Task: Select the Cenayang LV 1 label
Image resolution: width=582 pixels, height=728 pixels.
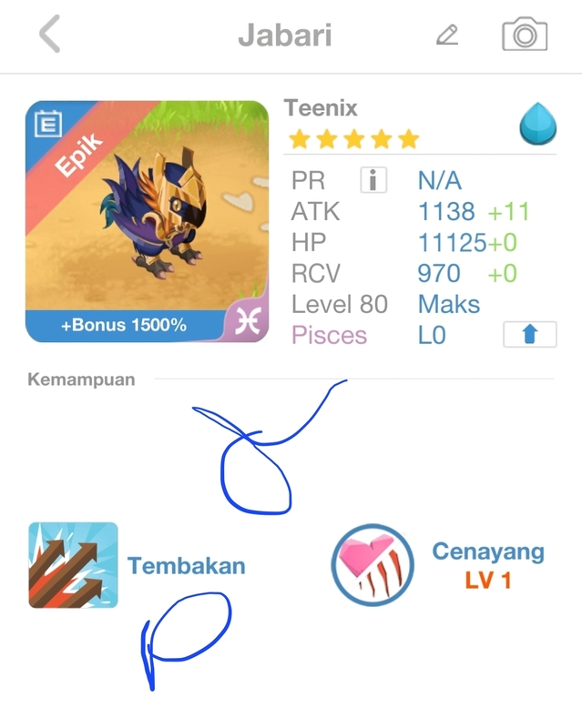Action: [x=488, y=565]
